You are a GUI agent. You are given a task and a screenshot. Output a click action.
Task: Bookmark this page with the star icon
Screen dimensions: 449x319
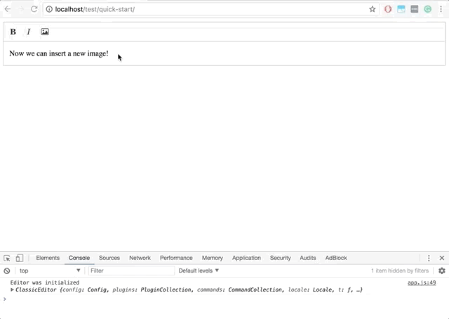373,9
